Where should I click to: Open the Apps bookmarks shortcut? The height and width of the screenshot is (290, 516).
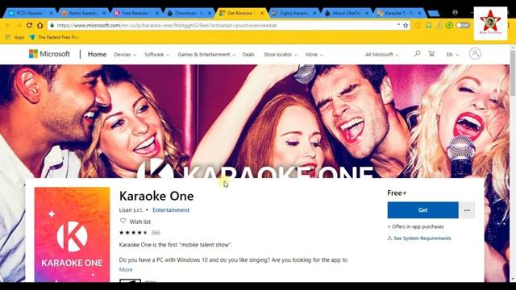click(x=15, y=37)
